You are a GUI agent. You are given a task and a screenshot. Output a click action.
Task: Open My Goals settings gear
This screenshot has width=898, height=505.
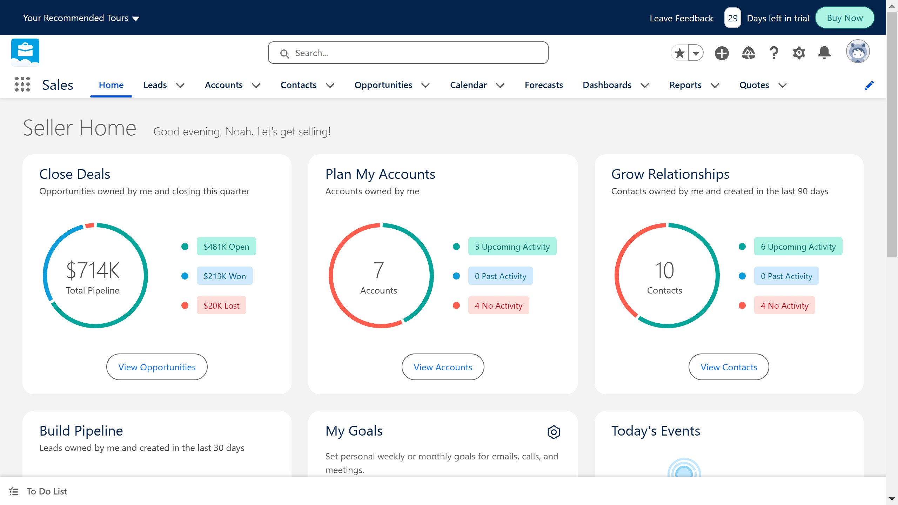[554, 432]
